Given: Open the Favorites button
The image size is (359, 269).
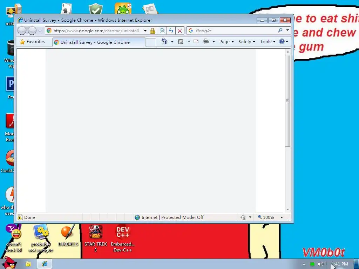Looking at the screenshot, I should pos(32,42).
